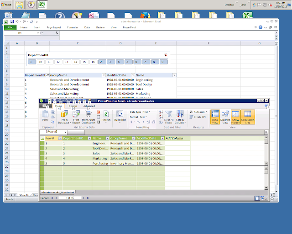The image size is (292, 234).
Task: Go to last record in PowerPivot
Action: point(88,198)
